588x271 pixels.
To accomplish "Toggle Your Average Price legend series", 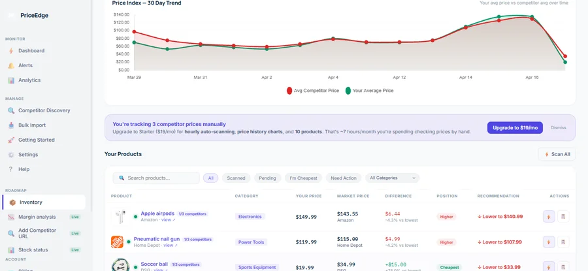I will tap(369, 91).
